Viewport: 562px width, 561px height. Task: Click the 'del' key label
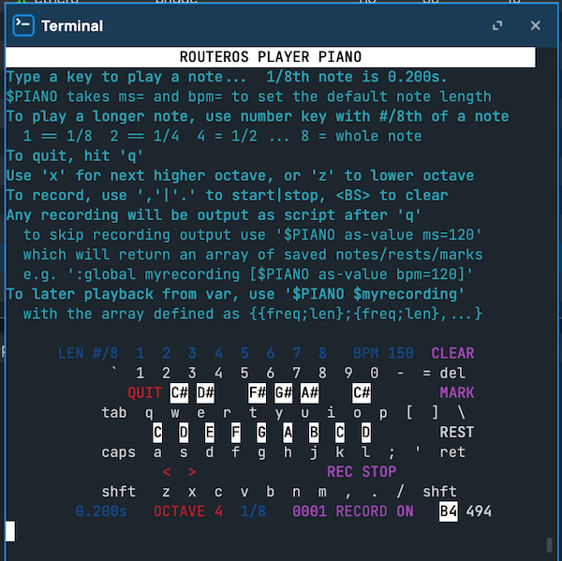tap(452, 373)
